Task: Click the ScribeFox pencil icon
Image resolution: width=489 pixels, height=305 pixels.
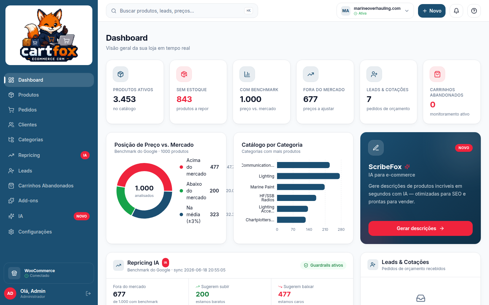Action: 376,148
